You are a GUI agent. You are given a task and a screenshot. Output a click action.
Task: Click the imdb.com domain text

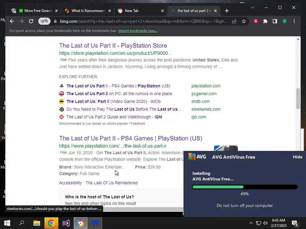coord(201,101)
